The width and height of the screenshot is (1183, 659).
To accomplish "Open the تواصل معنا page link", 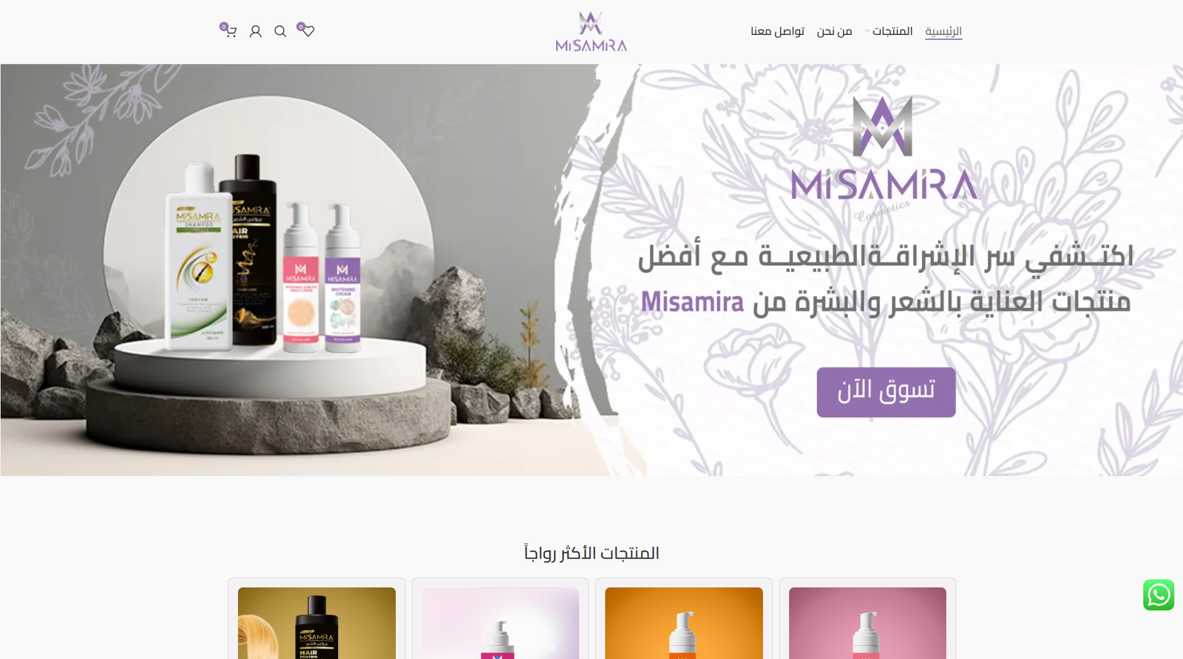I will (777, 31).
